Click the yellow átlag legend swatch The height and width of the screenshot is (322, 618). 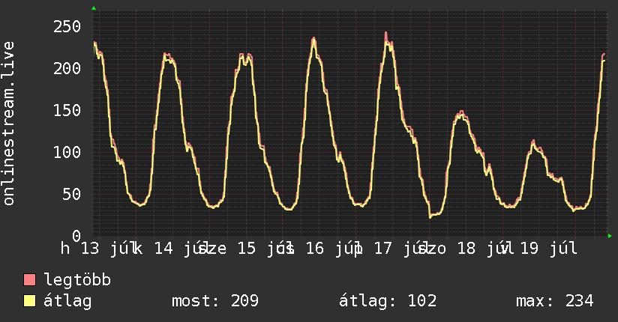pyautogui.click(x=29, y=301)
